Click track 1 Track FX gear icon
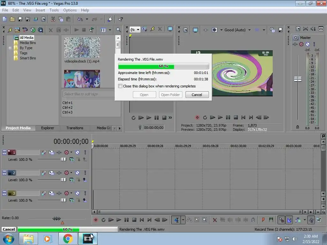The image size is (327, 245). pos(66,152)
